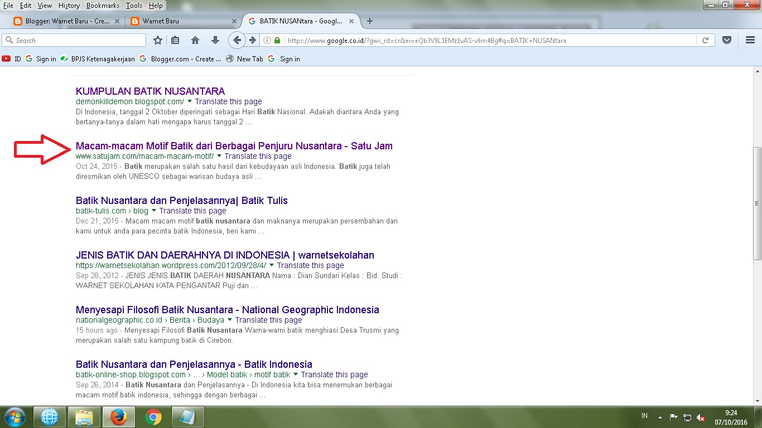
Task: Close the Blogger: Warnet Baru tab
Action: (117, 21)
